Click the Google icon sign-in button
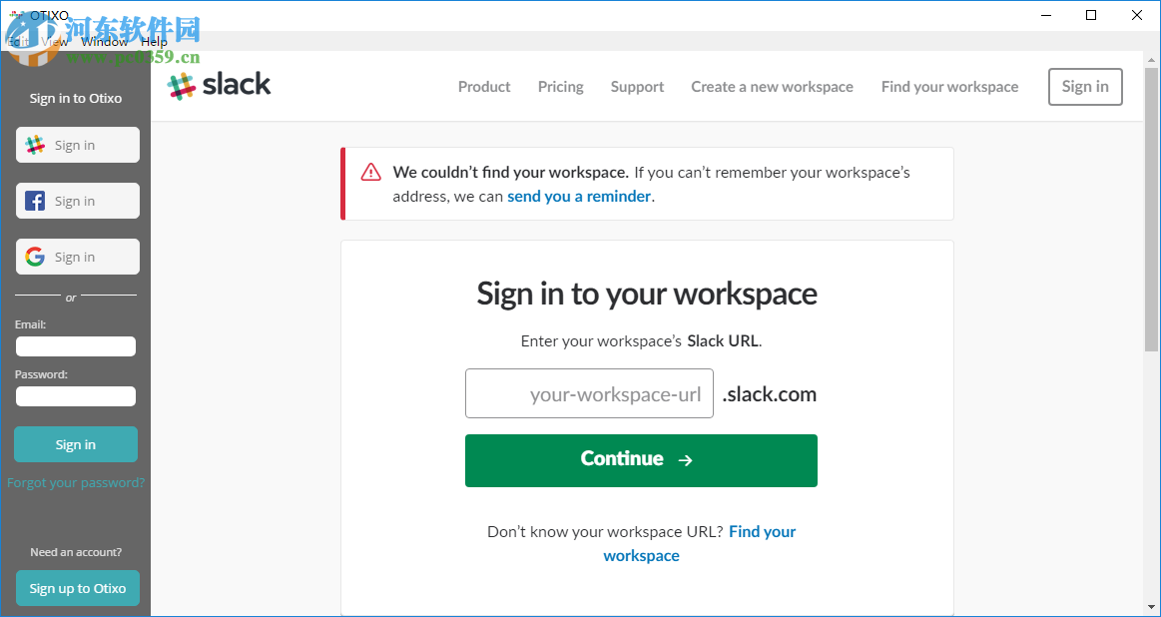 coord(77,257)
